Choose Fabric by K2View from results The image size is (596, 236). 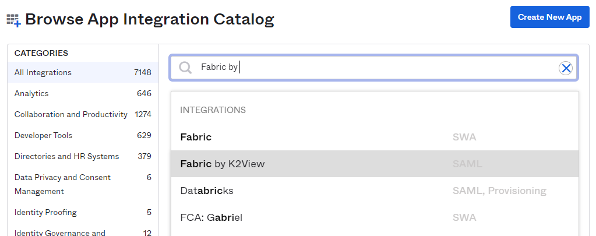tap(223, 164)
